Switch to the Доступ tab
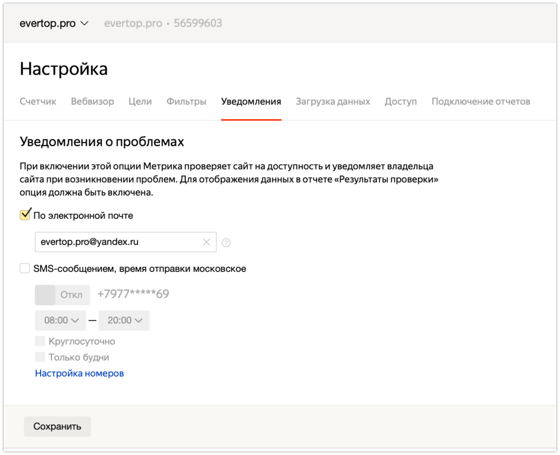The image size is (560, 455). coord(400,102)
